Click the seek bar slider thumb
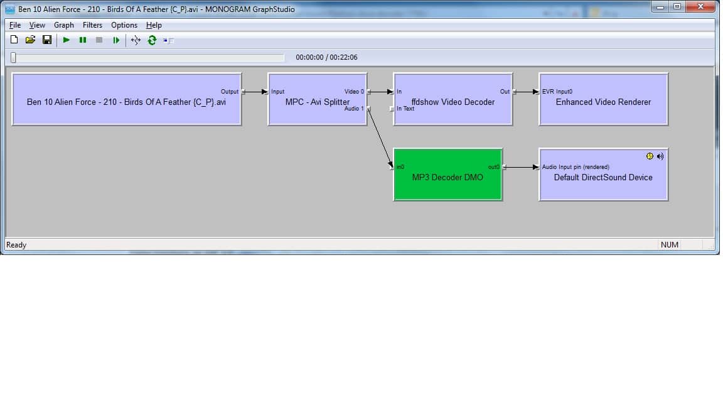The height and width of the screenshot is (407, 723). click(13, 57)
